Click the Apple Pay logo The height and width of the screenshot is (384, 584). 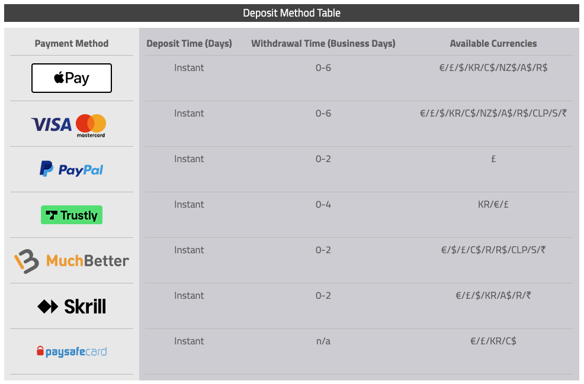pyautogui.click(x=72, y=78)
